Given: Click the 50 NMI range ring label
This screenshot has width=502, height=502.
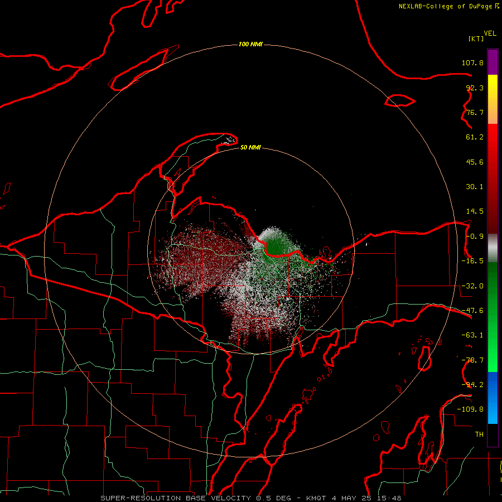Looking at the screenshot, I should [x=250, y=147].
